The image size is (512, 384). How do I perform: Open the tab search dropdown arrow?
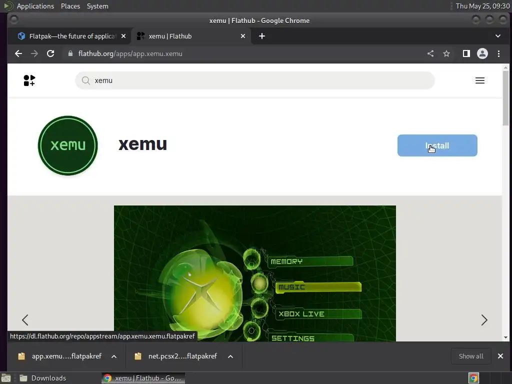tap(498, 36)
